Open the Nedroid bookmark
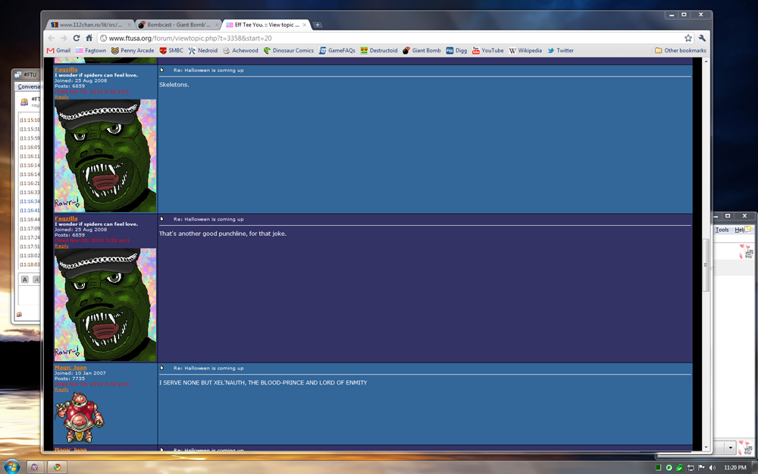Image resolution: width=758 pixels, height=474 pixels. point(202,50)
